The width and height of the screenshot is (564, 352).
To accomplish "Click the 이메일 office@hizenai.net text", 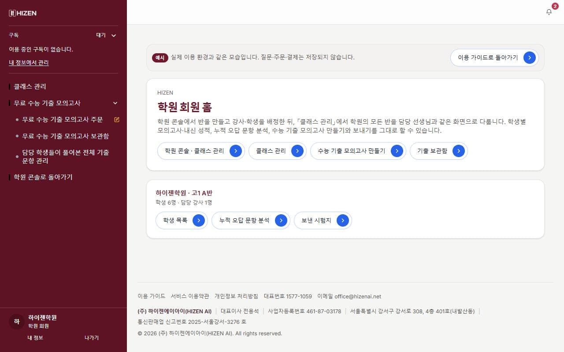I will pos(349,296).
